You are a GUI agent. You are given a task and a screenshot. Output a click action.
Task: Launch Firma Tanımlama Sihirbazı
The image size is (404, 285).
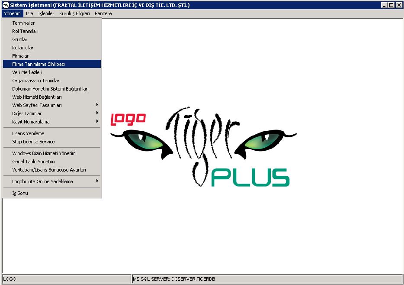click(52, 64)
